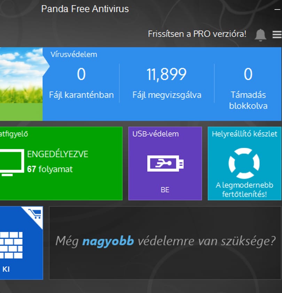Open the hamburger menu icon

coord(277,35)
